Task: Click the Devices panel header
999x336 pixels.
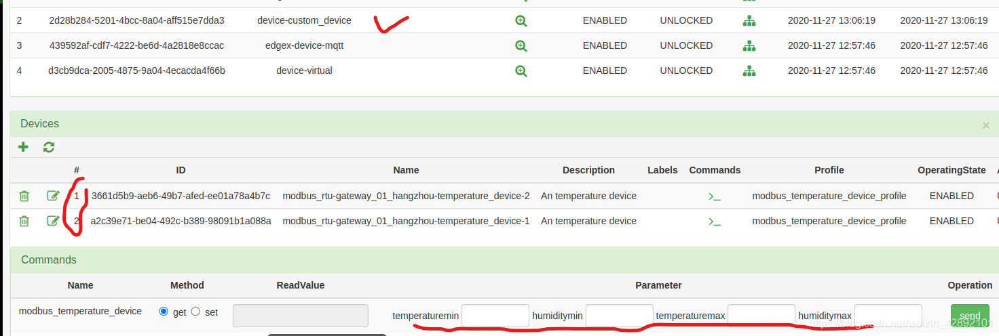Action: click(504, 124)
